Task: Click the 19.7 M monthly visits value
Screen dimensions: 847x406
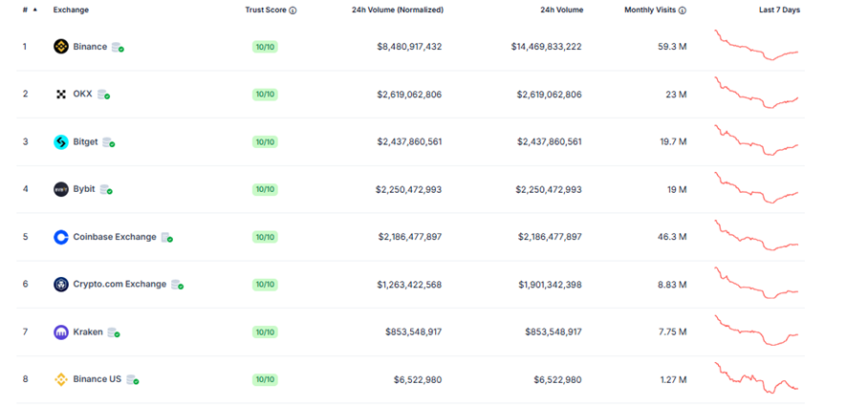Action: click(x=673, y=142)
